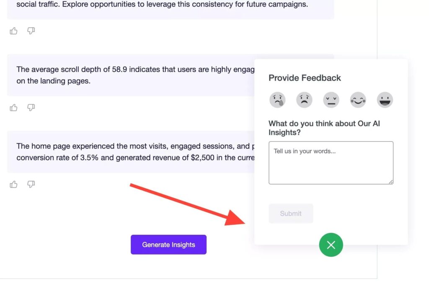Select the crying emoji rating
This screenshot has width=429, height=288.
277,100
